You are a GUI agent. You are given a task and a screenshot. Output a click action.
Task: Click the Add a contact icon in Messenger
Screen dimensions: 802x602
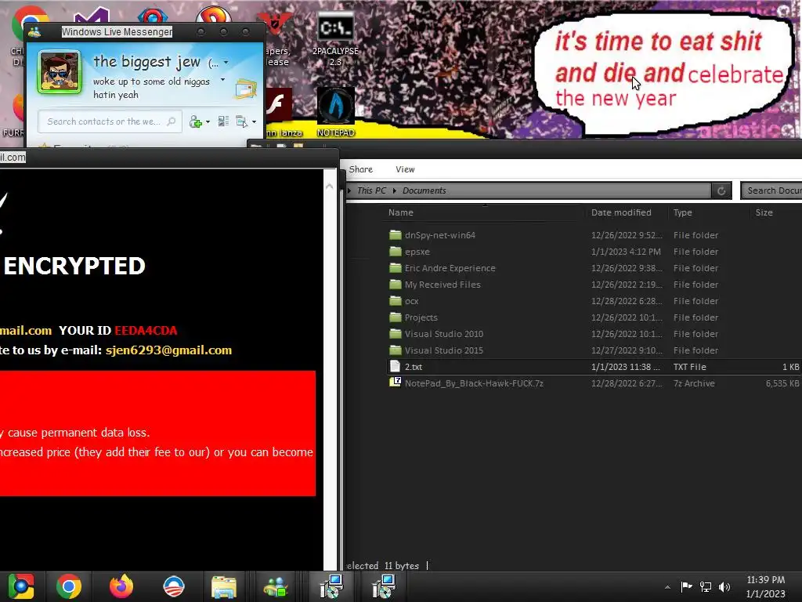pyautogui.click(x=195, y=121)
